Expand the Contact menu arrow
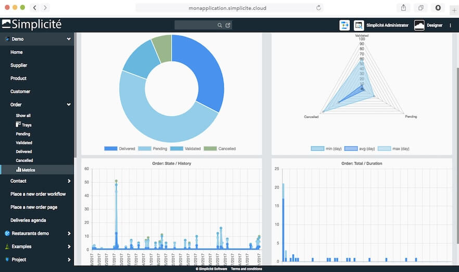The height and width of the screenshot is (272, 459). [x=69, y=181]
